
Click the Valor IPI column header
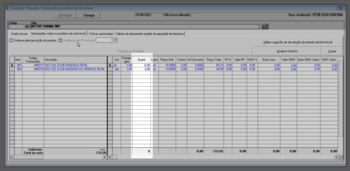coord(240,59)
